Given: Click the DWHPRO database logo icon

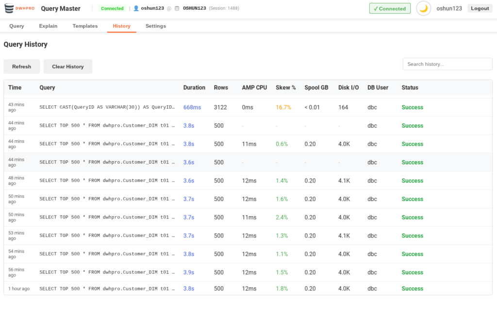Looking at the screenshot, I should tap(9, 8).
